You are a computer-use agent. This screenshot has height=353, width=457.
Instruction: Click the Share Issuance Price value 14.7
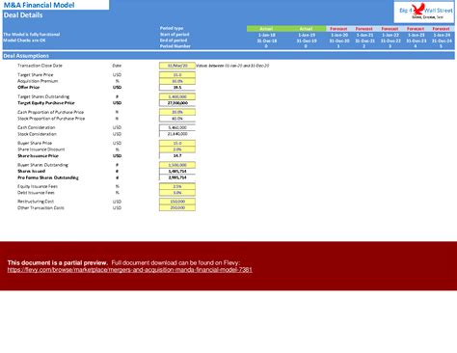(177, 156)
